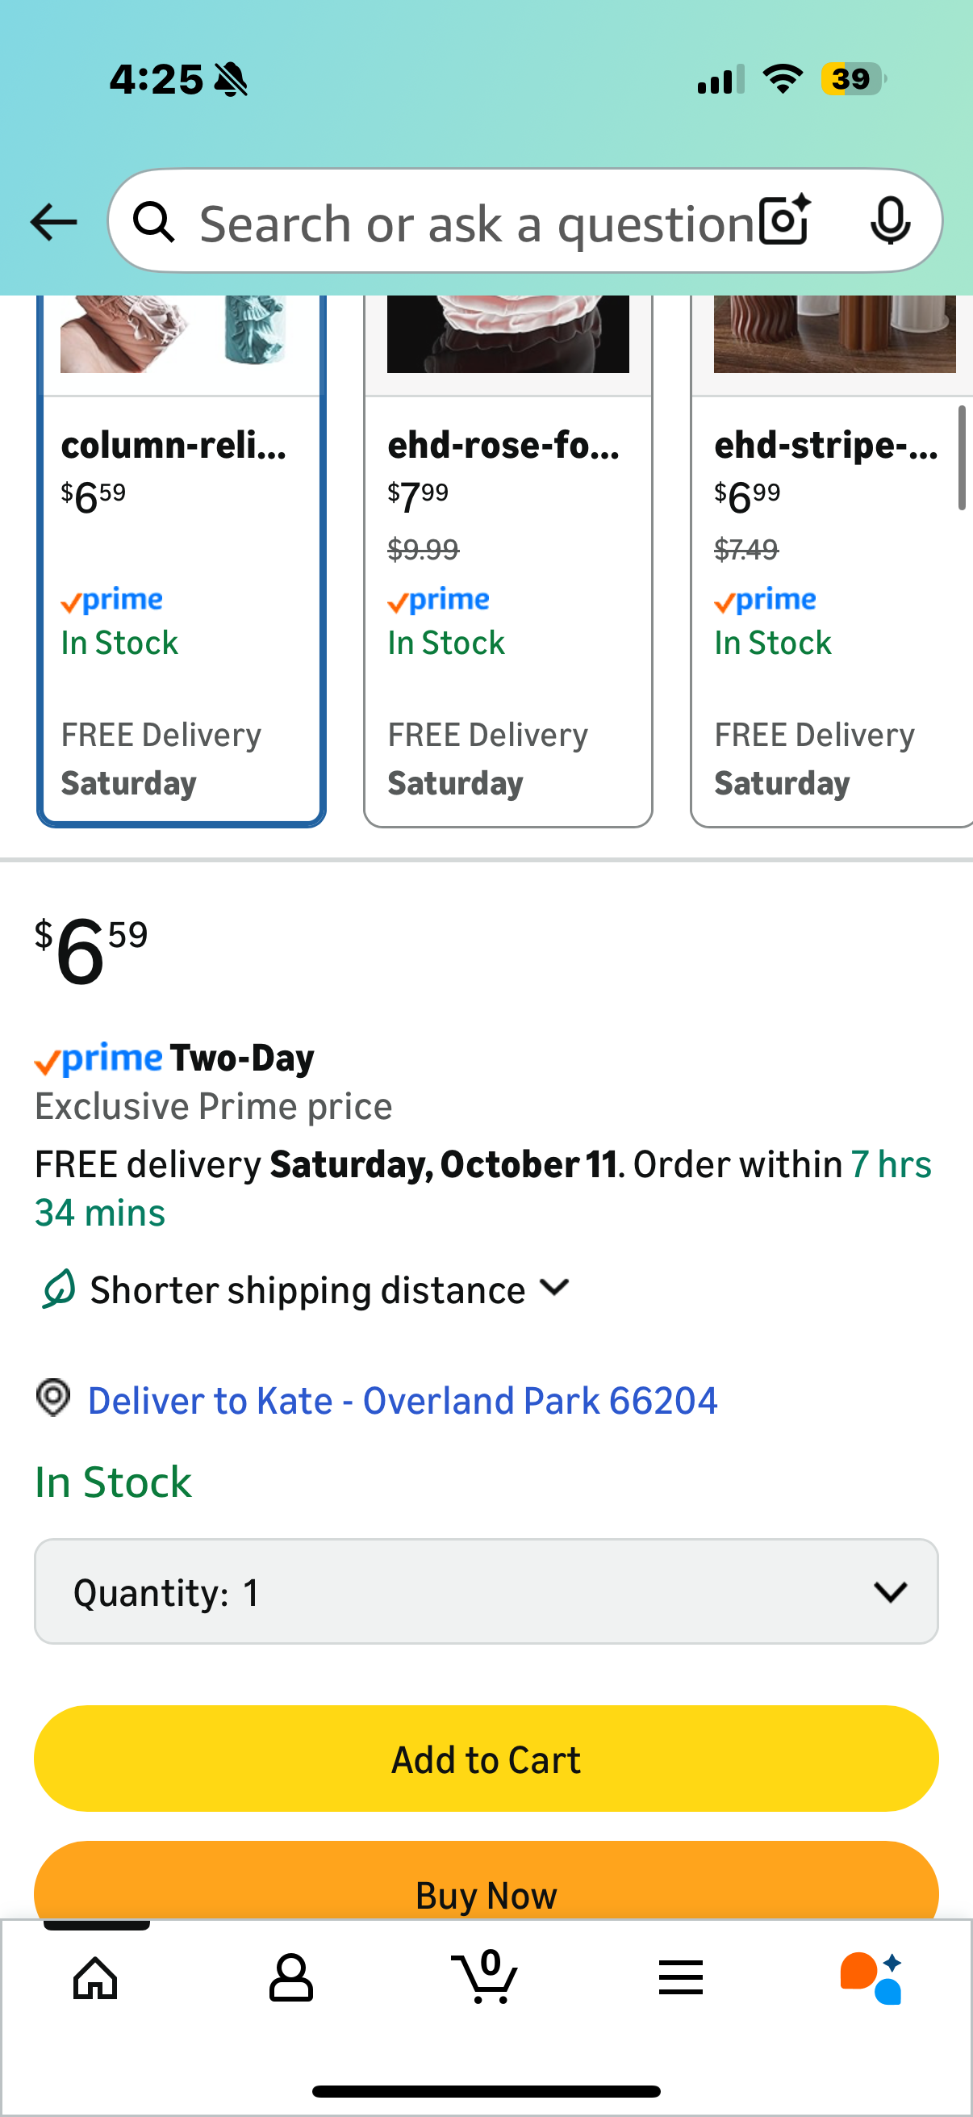Tap the search text field
Screen dimensions: 973x2117
click(476, 224)
